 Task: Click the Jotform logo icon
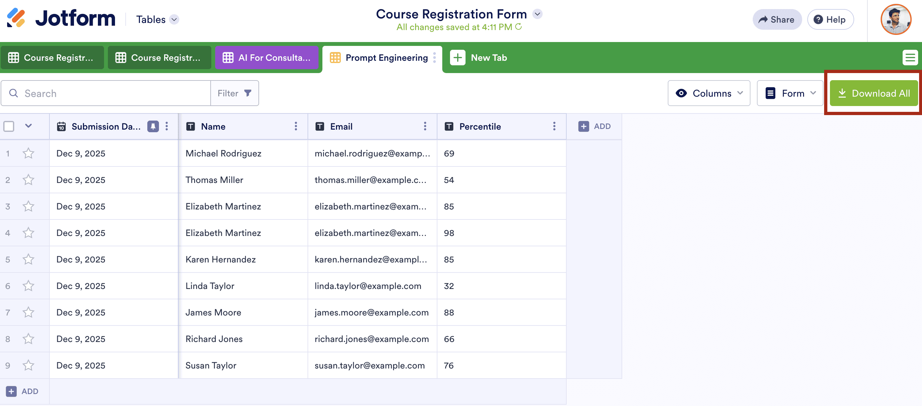click(x=16, y=18)
